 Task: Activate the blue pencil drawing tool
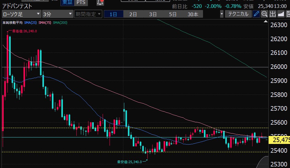click(256, 14)
